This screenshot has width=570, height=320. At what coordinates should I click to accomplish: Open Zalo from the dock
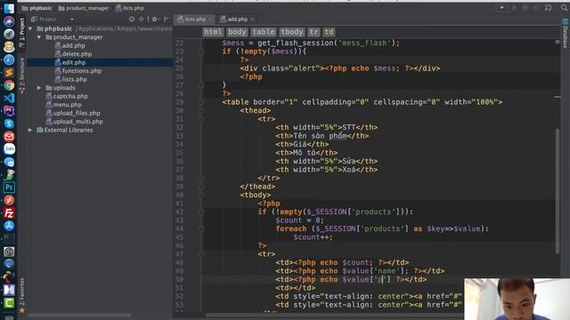[x=9, y=148]
